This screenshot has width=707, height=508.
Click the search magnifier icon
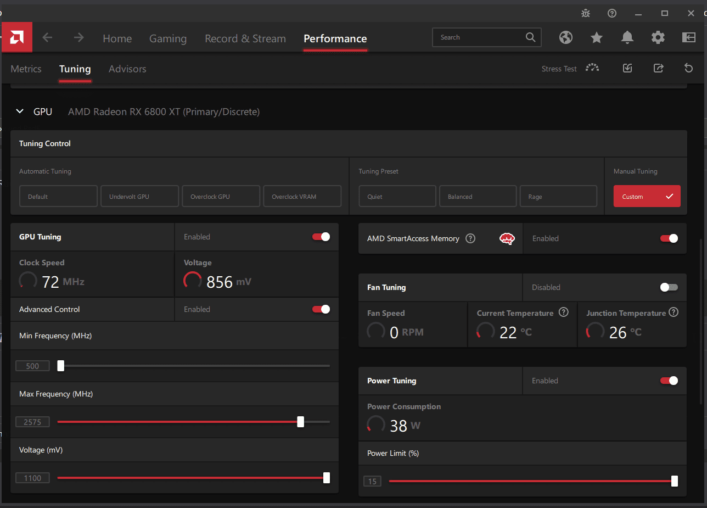[x=530, y=37]
